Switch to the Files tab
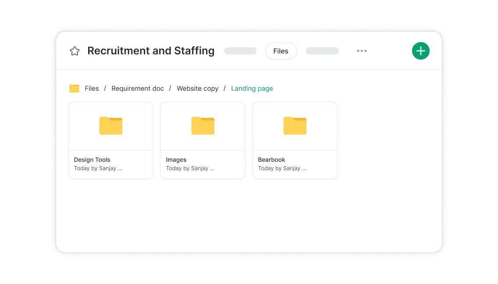The width and height of the screenshot is (498, 284). (281, 51)
